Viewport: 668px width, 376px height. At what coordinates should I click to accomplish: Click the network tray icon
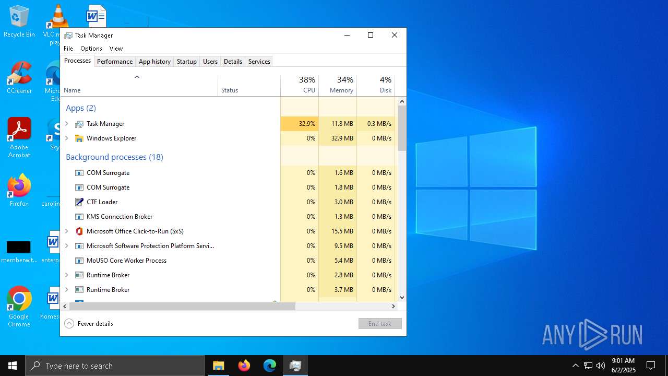pos(588,366)
